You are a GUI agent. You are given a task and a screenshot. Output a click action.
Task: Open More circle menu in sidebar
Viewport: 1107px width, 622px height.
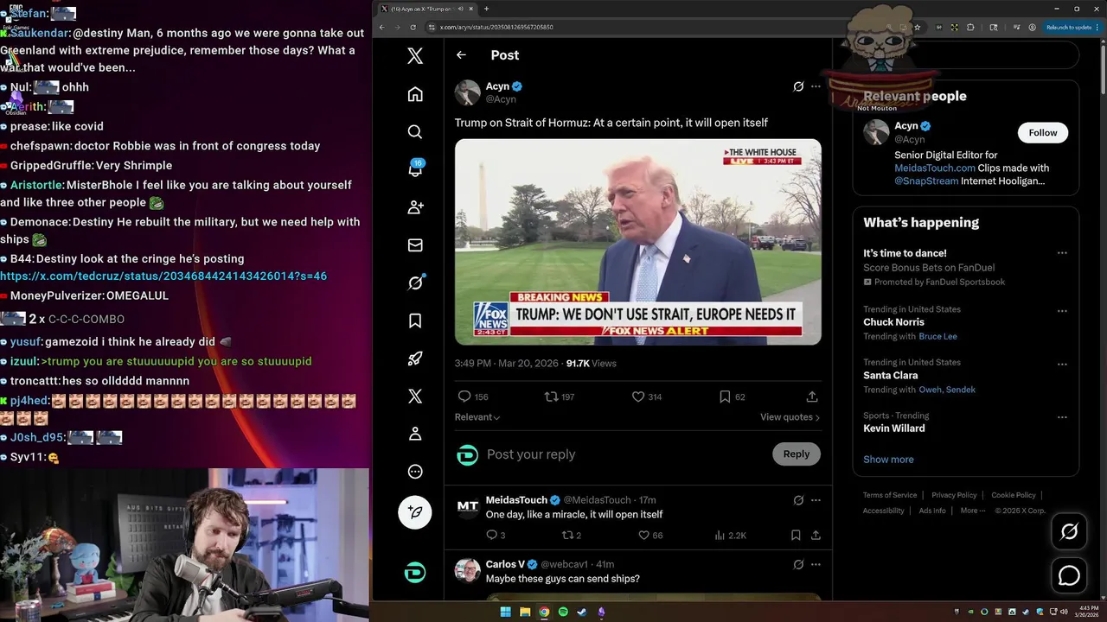tap(415, 472)
